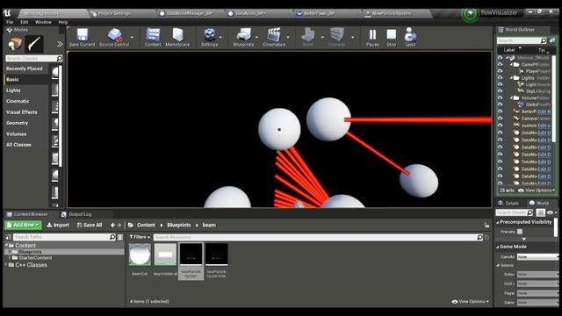This screenshot has width=562, height=316.
Task: Open the Help menu
Action: [63, 22]
